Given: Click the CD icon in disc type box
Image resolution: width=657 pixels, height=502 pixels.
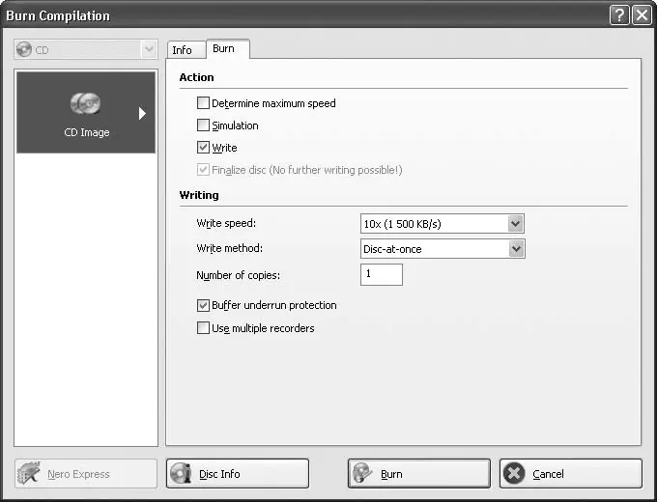Looking at the screenshot, I should click(x=24, y=50).
